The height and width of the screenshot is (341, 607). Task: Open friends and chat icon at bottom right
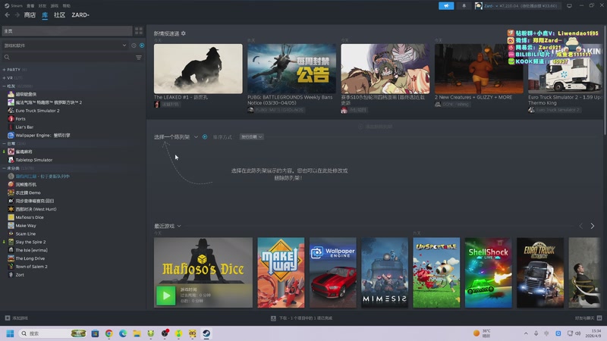pyautogui.click(x=599, y=318)
